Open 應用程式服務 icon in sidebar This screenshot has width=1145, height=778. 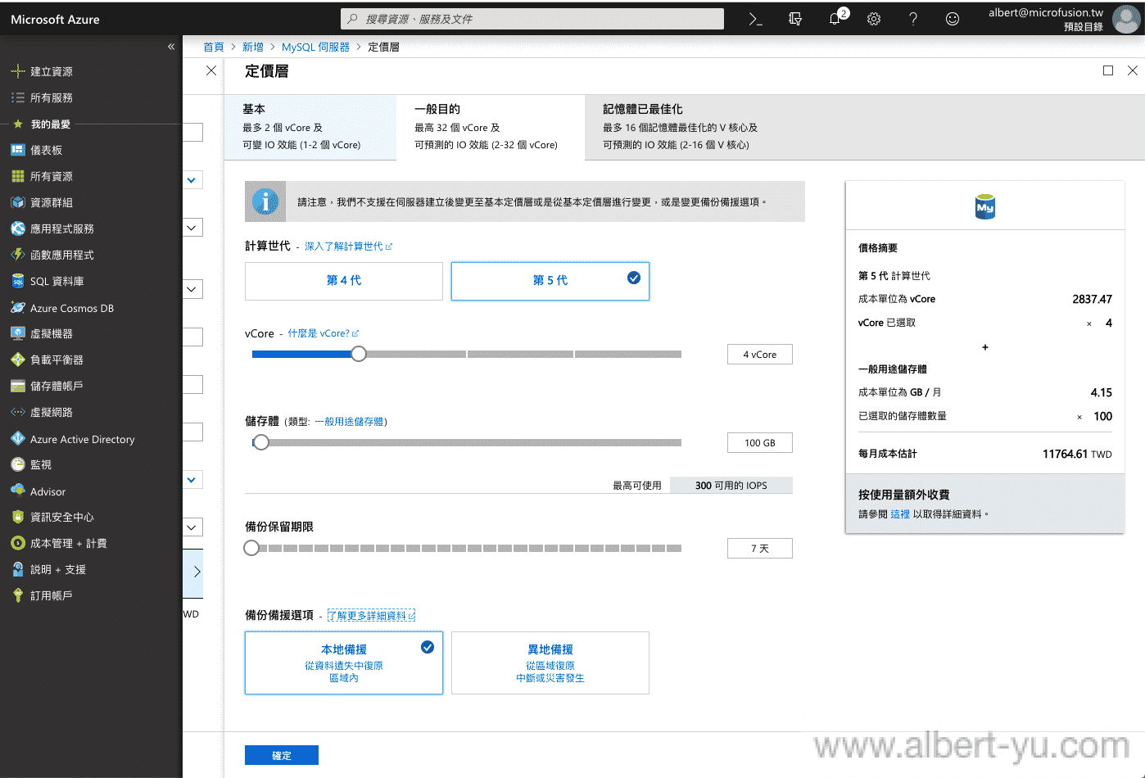point(18,228)
